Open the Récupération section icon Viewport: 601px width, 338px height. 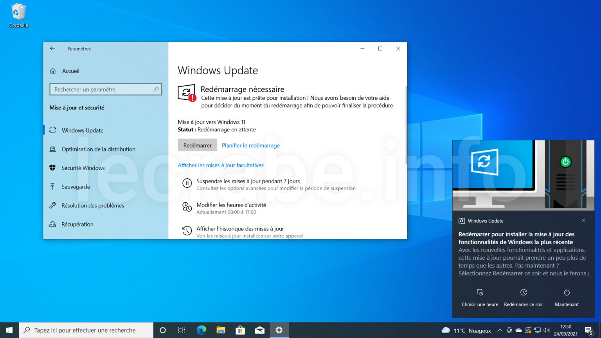(53, 224)
